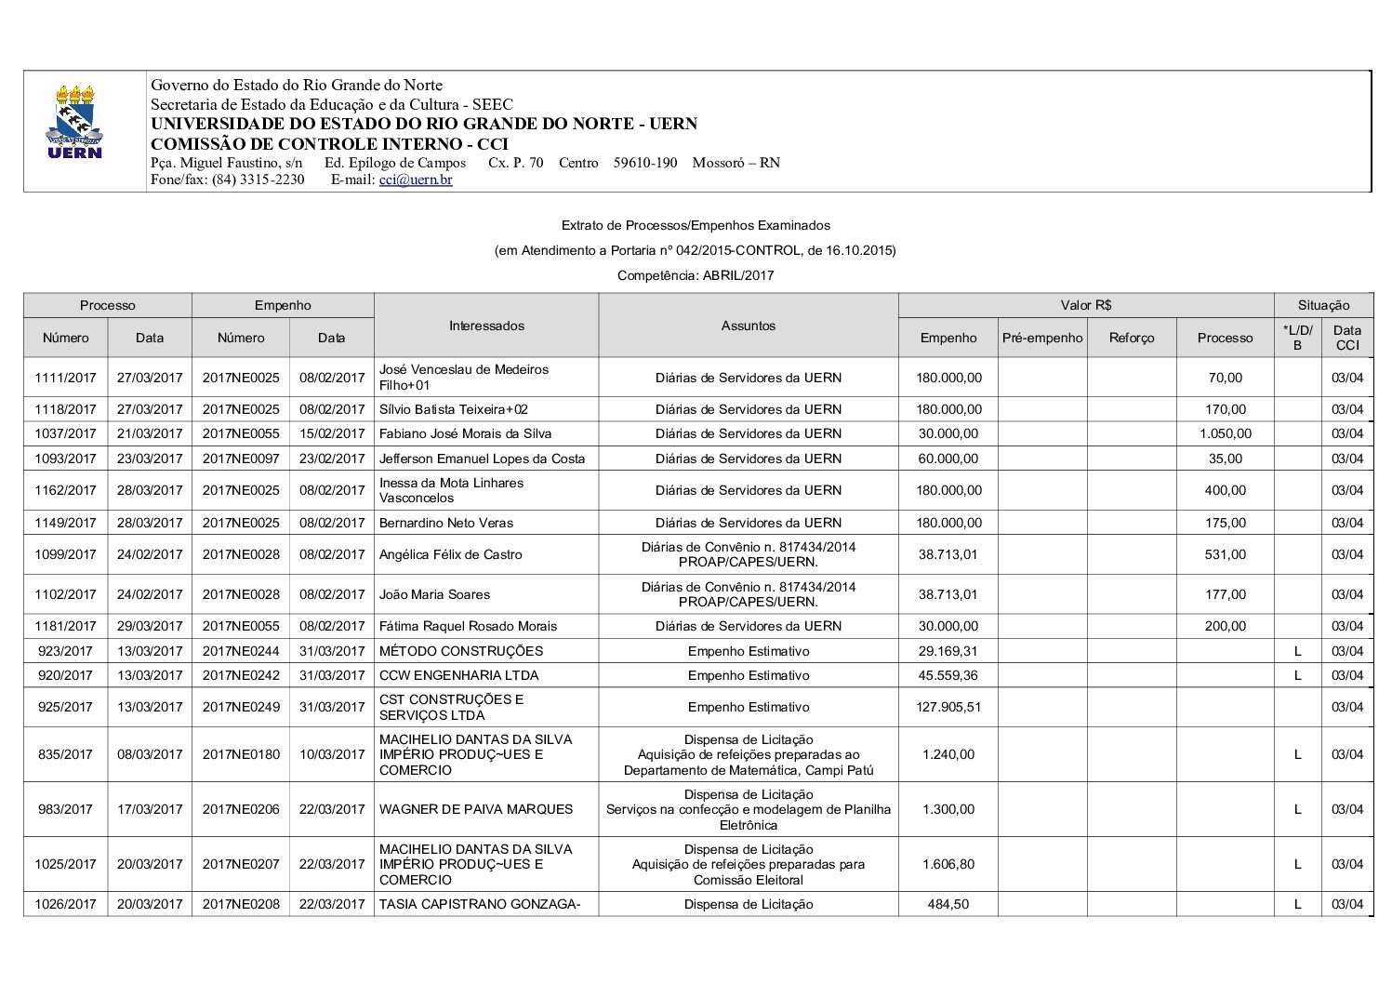1392x984 pixels.
Task: Select empenho number 2017NE0242
Action: [241, 675]
